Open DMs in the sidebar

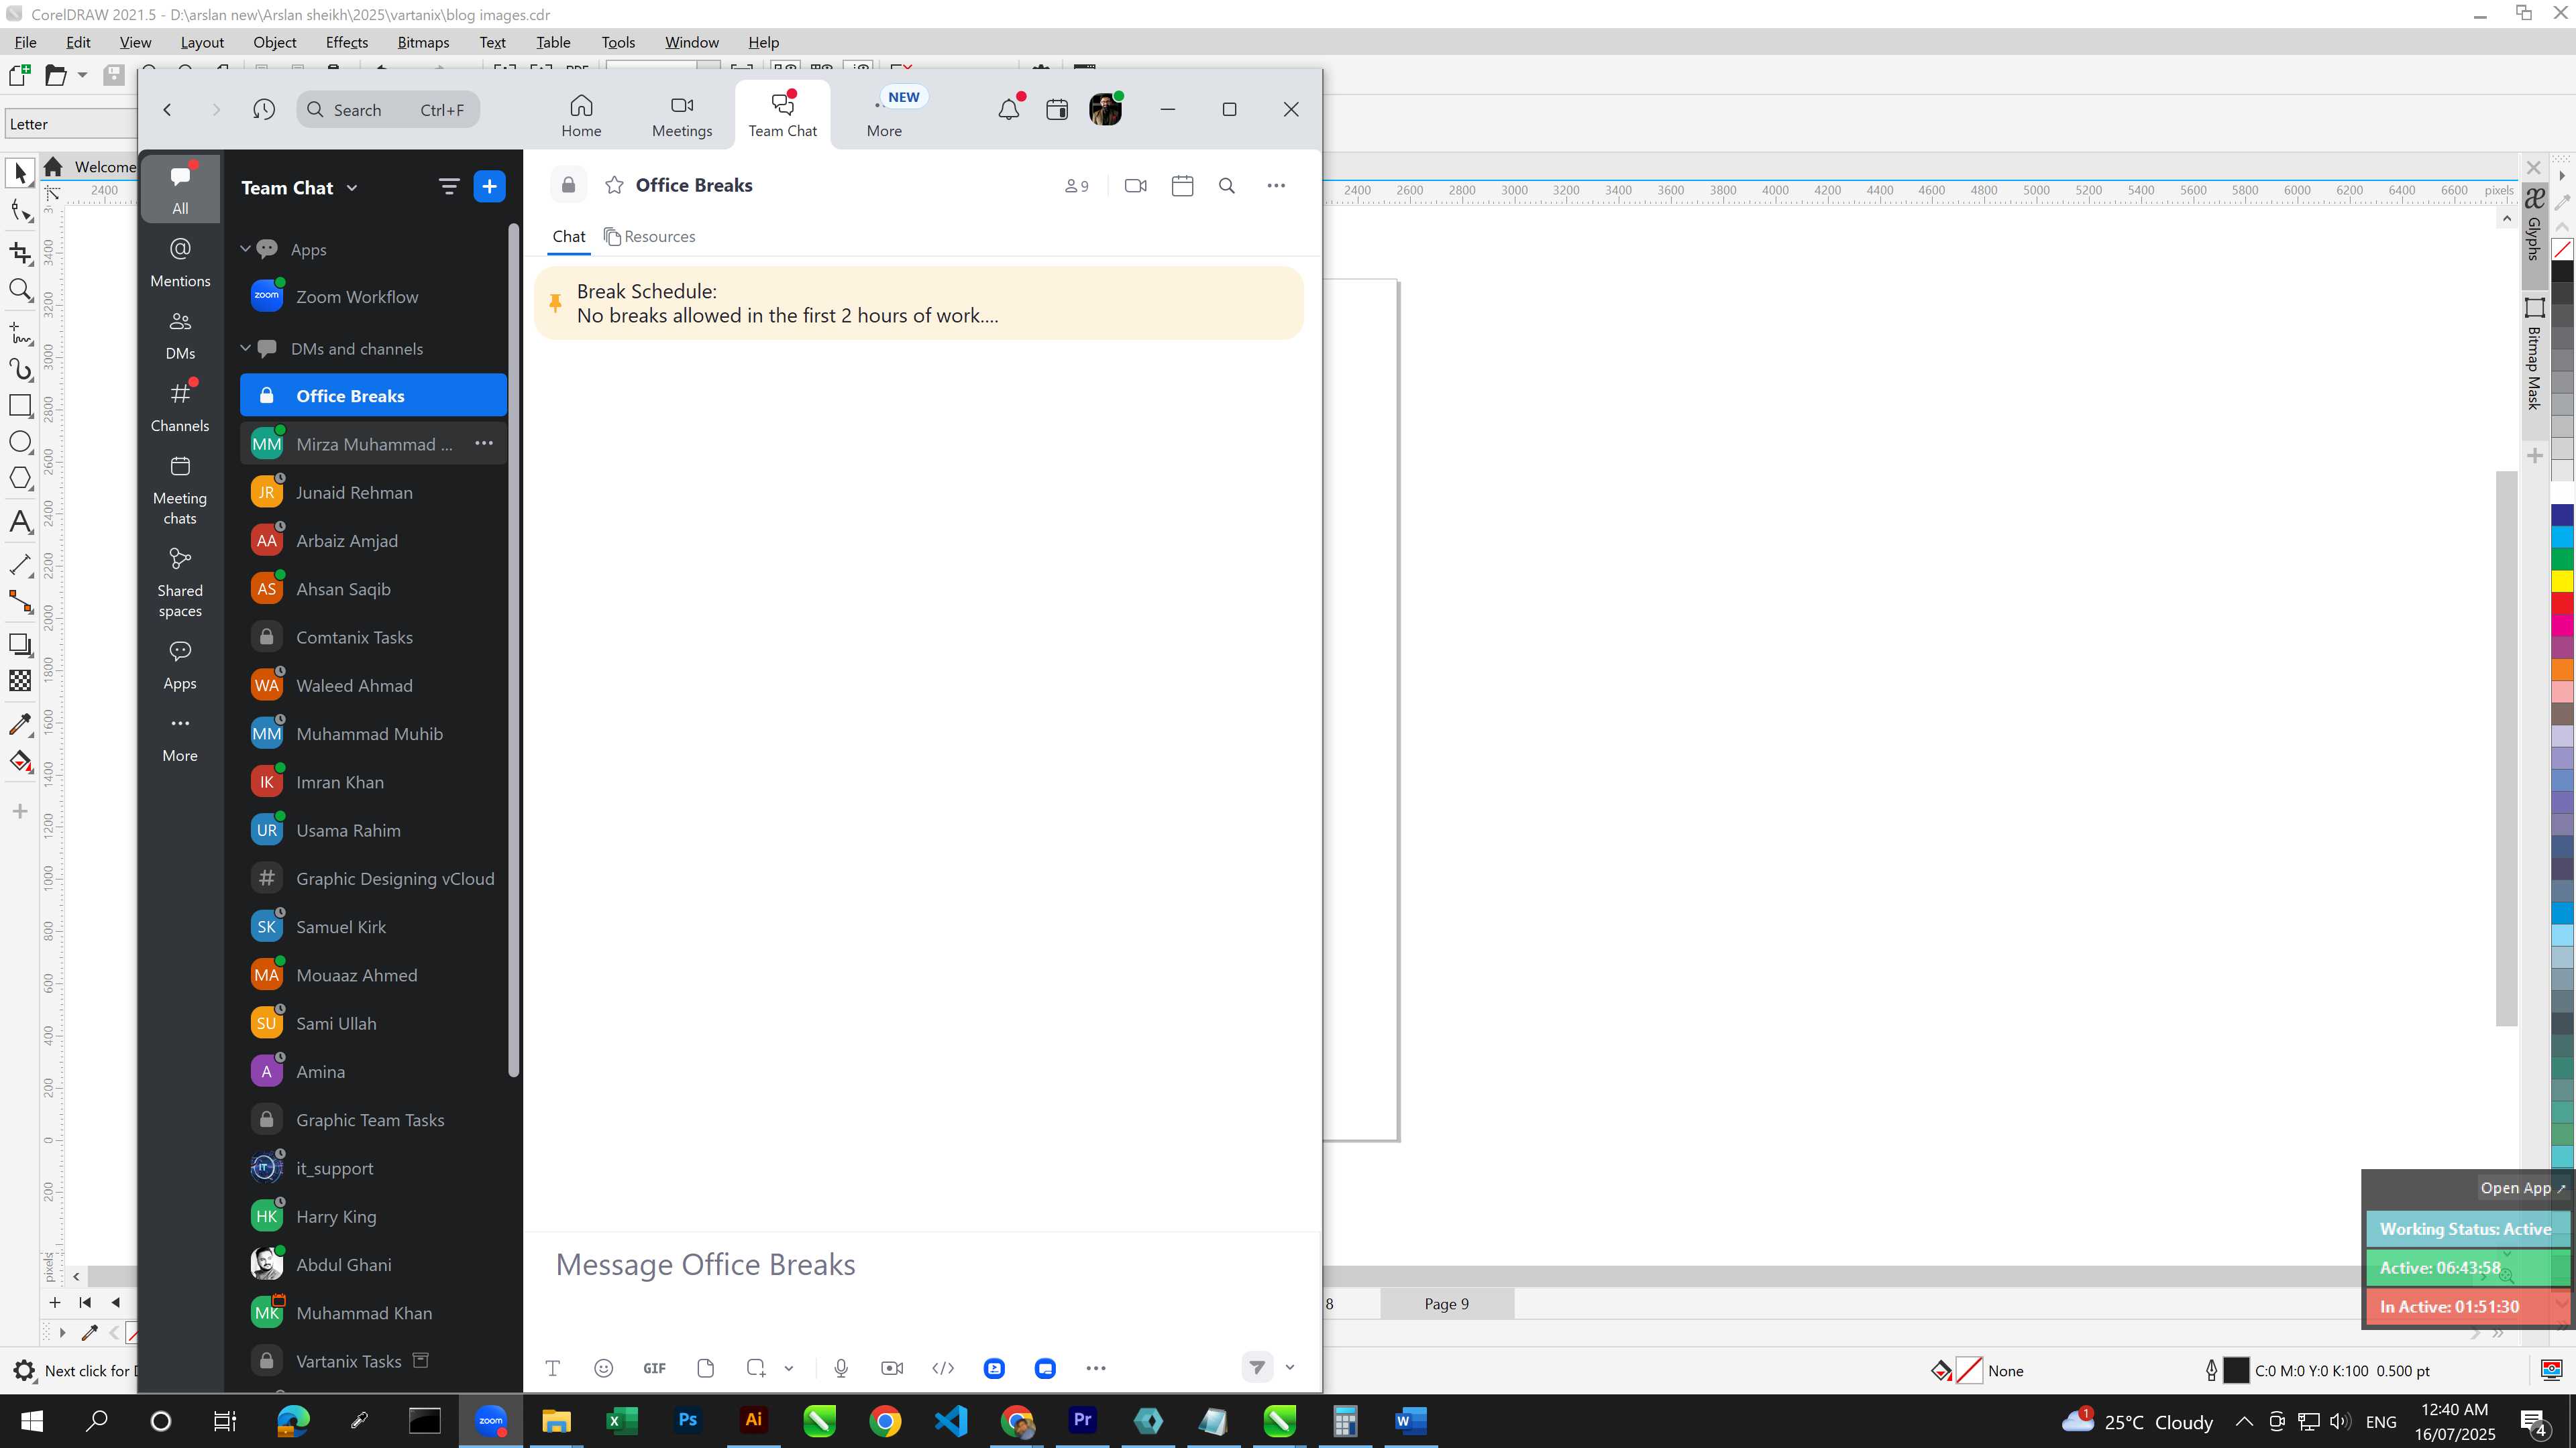(180, 335)
